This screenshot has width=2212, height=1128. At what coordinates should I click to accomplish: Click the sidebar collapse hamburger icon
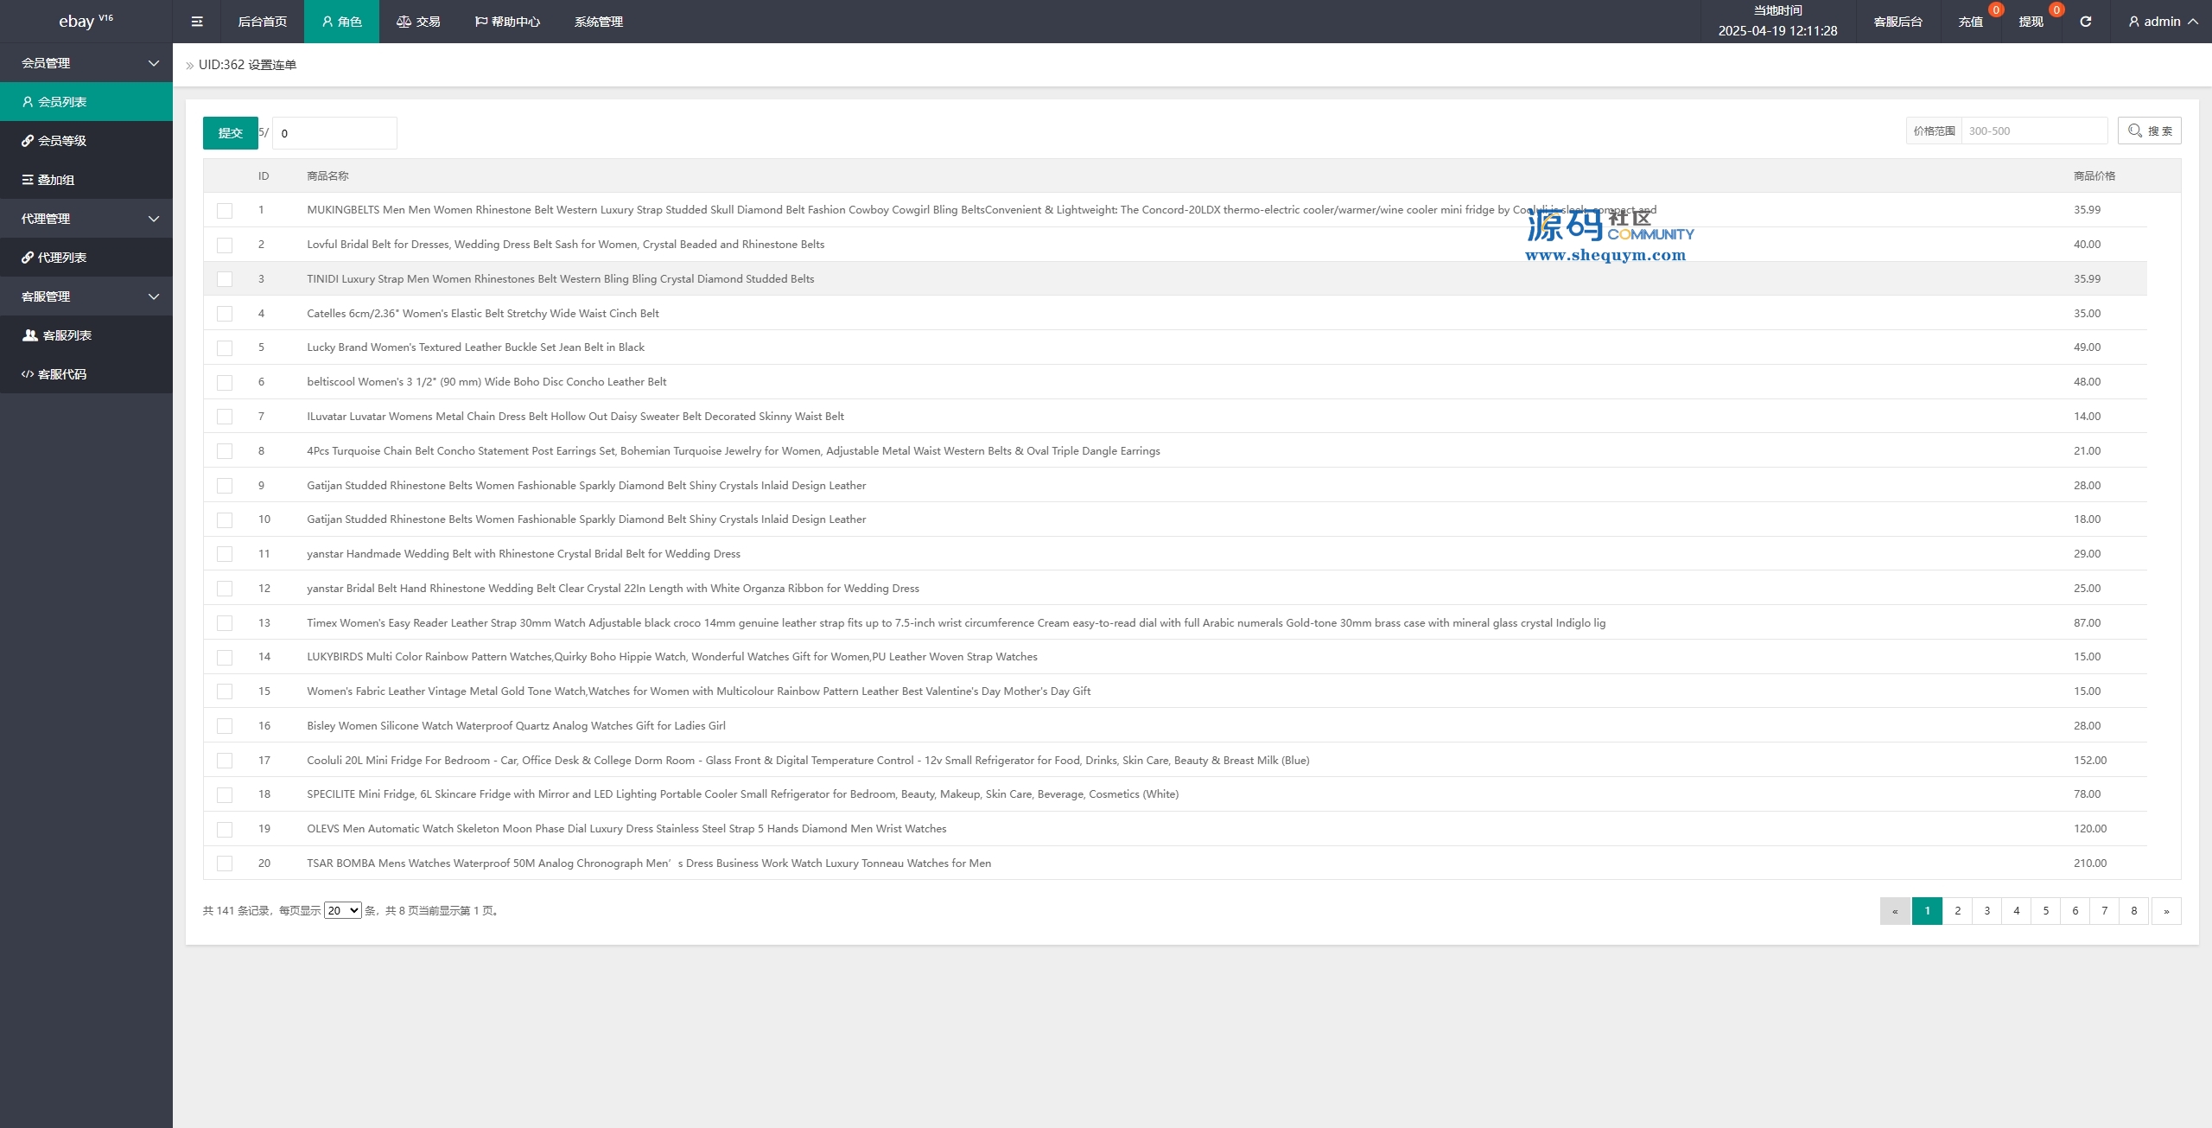197,22
